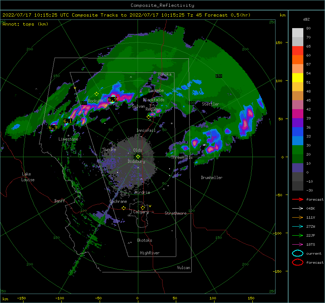The height and width of the screenshot is (303, 325).
Task: Click the yellow diamond marker below RedDeer
Action: [148, 117]
